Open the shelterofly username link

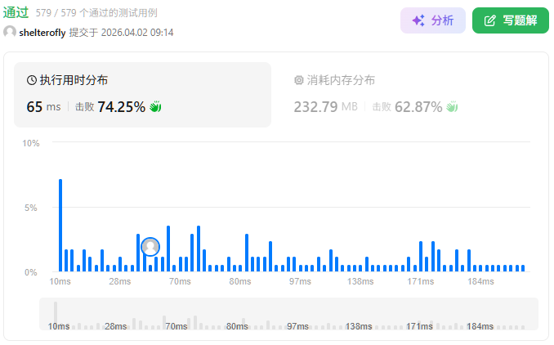(x=42, y=32)
